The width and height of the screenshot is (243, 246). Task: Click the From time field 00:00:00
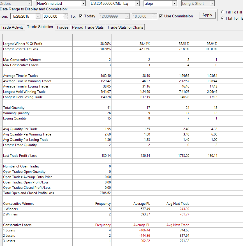point(53,16)
